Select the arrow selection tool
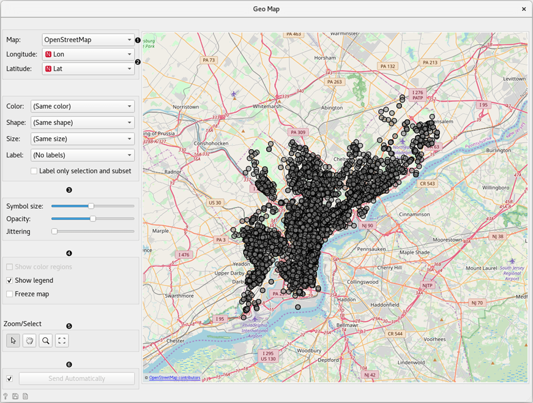Viewport: 533px width, 403px height. click(x=13, y=341)
